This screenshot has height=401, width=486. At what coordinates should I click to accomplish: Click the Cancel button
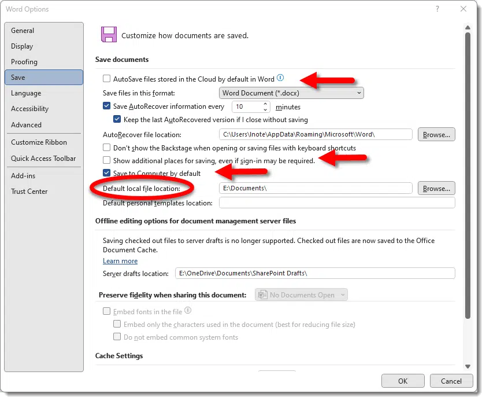(x=451, y=381)
